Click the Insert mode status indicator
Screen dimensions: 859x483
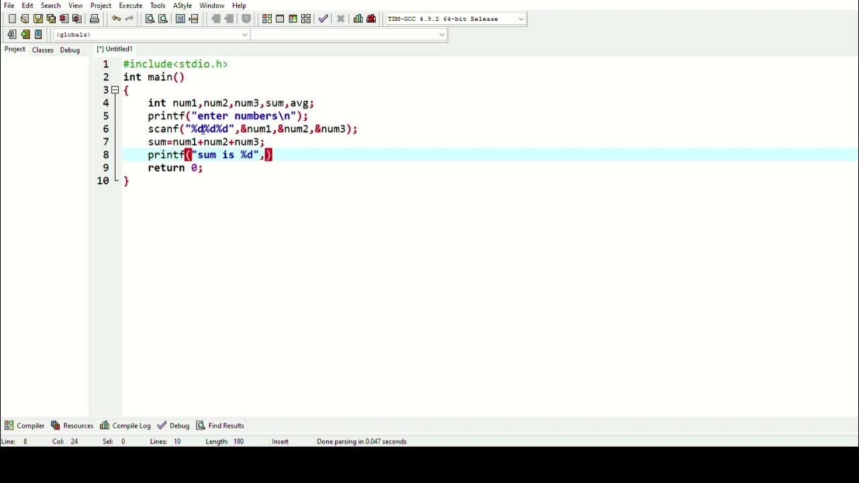tap(280, 441)
